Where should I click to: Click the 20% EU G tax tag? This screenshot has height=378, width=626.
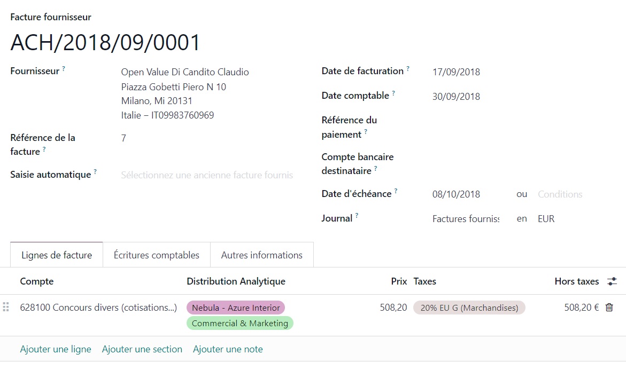[x=469, y=308]
